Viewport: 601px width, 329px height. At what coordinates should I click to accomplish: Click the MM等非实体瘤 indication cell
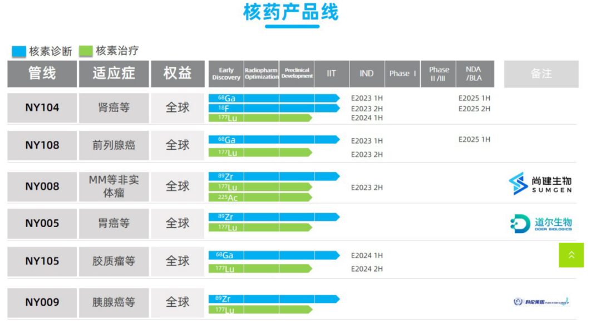click(x=114, y=186)
